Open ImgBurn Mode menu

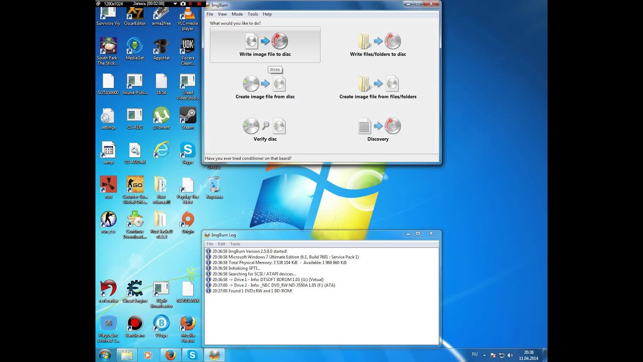tap(237, 14)
